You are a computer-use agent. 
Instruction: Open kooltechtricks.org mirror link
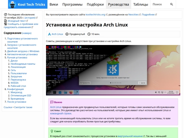pyautogui.click(x=95, y=15)
